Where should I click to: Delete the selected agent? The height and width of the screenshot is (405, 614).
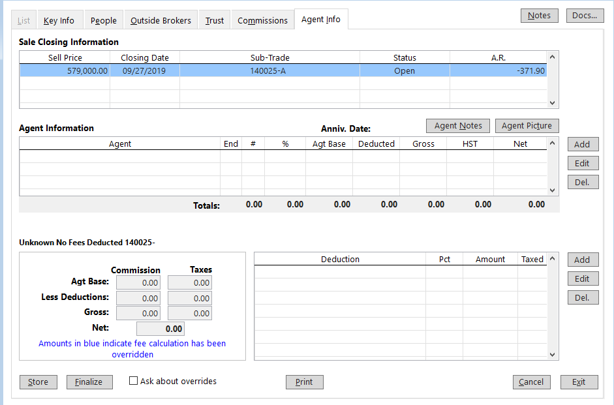(x=583, y=181)
